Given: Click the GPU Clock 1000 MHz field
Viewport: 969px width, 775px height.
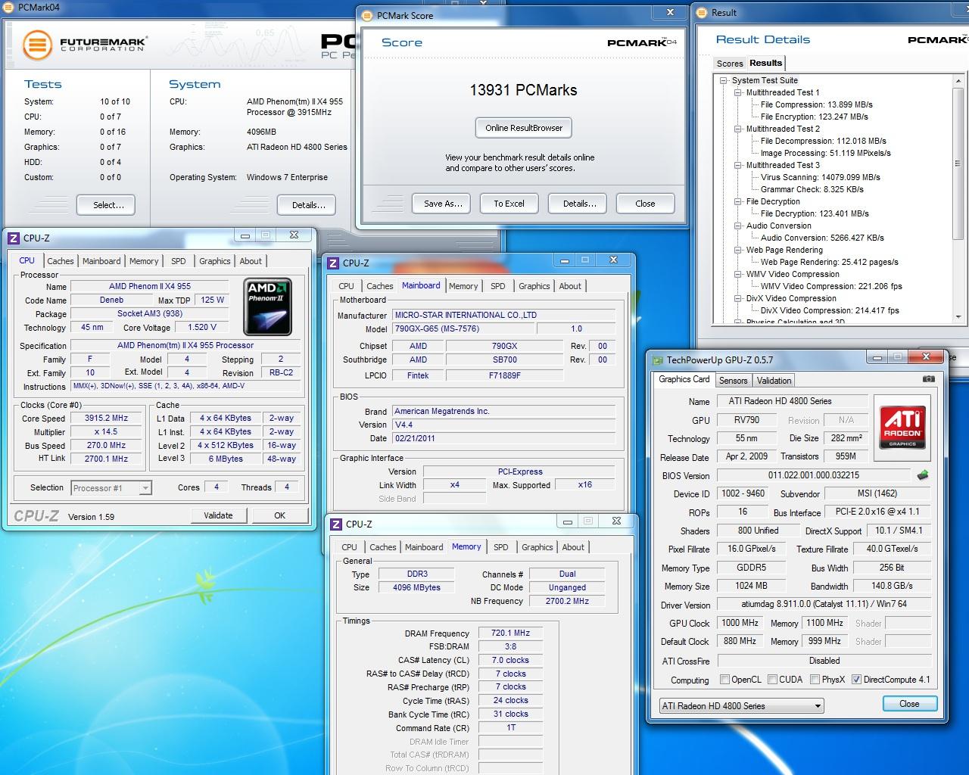Looking at the screenshot, I should pyautogui.click(x=740, y=623).
